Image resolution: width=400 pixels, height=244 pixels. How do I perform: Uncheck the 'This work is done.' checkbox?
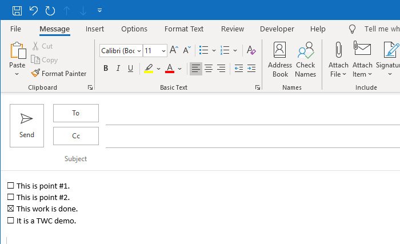[x=10, y=209]
